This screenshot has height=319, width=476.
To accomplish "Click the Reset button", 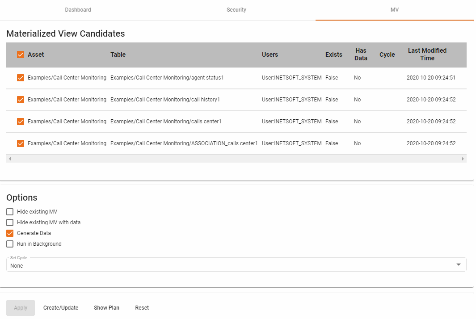I will [x=142, y=307].
